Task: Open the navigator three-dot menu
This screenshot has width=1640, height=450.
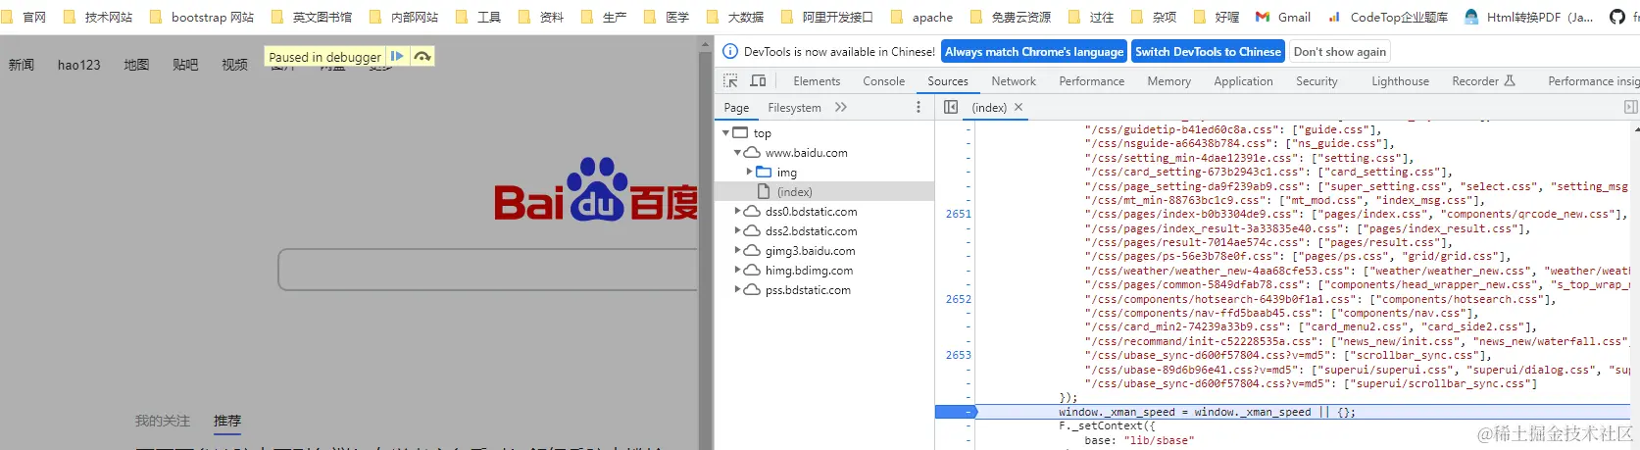Action: 919,107
